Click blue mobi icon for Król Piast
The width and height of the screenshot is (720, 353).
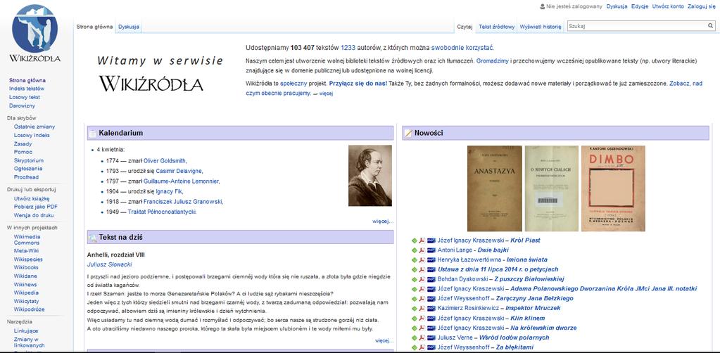(431, 240)
